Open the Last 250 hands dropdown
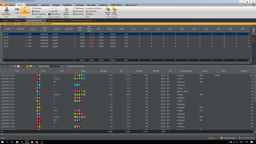 point(10,67)
